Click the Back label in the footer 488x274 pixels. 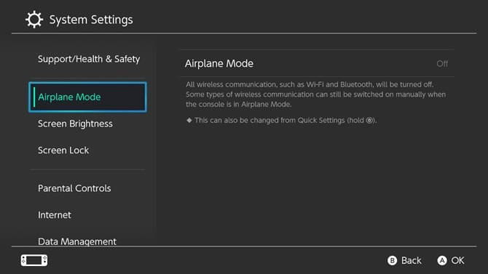[411, 260]
